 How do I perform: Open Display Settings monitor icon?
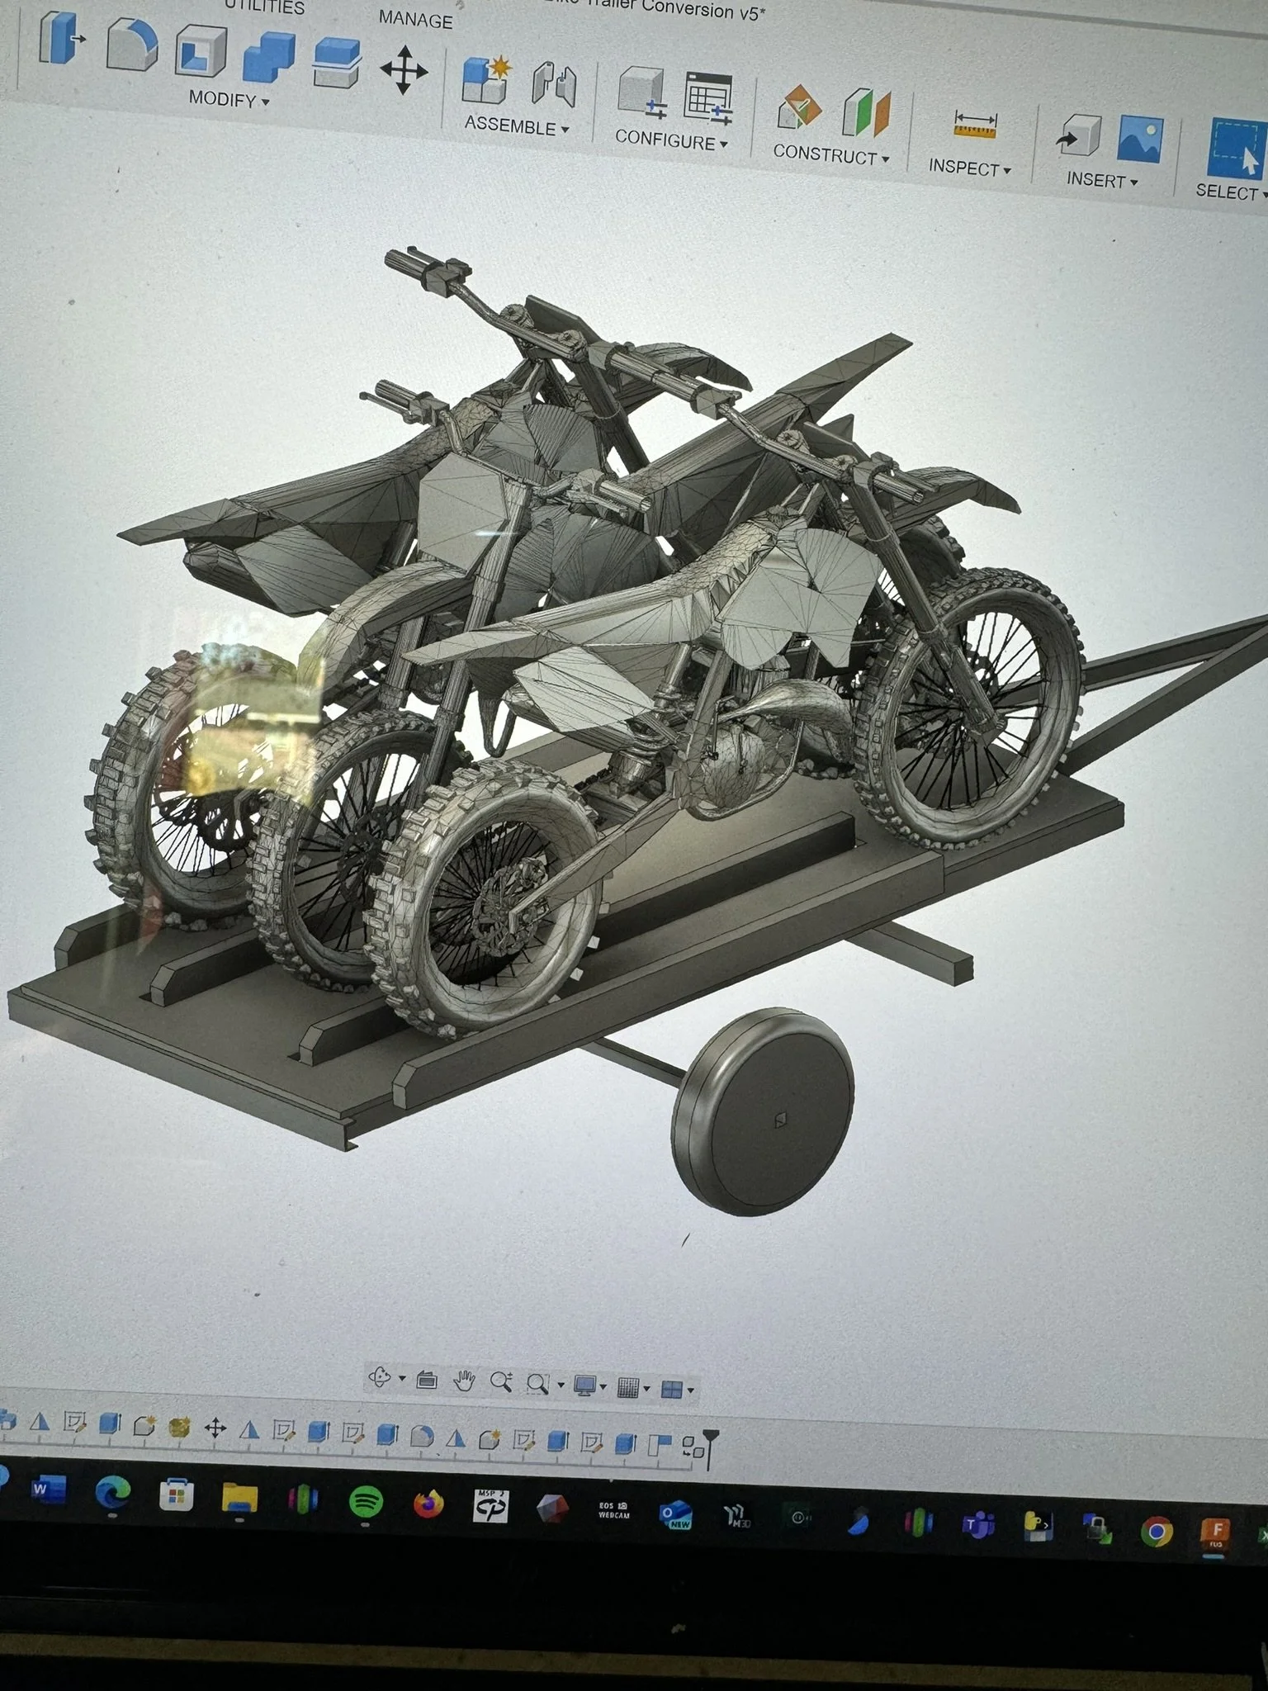[585, 1386]
